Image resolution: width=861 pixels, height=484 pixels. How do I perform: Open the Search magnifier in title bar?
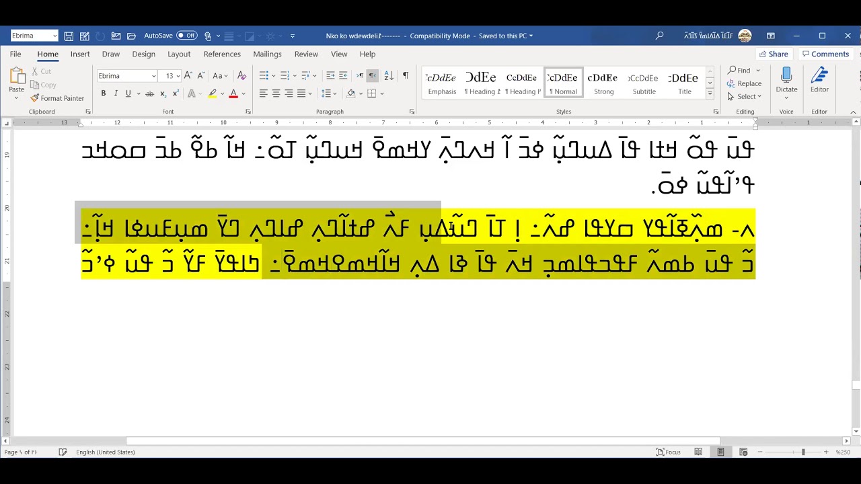click(x=660, y=36)
